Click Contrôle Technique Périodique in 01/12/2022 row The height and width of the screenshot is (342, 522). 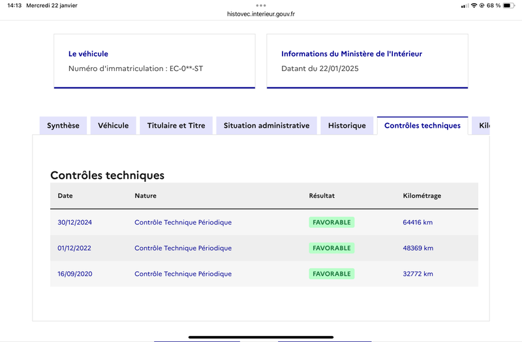click(x=183, y=248)
